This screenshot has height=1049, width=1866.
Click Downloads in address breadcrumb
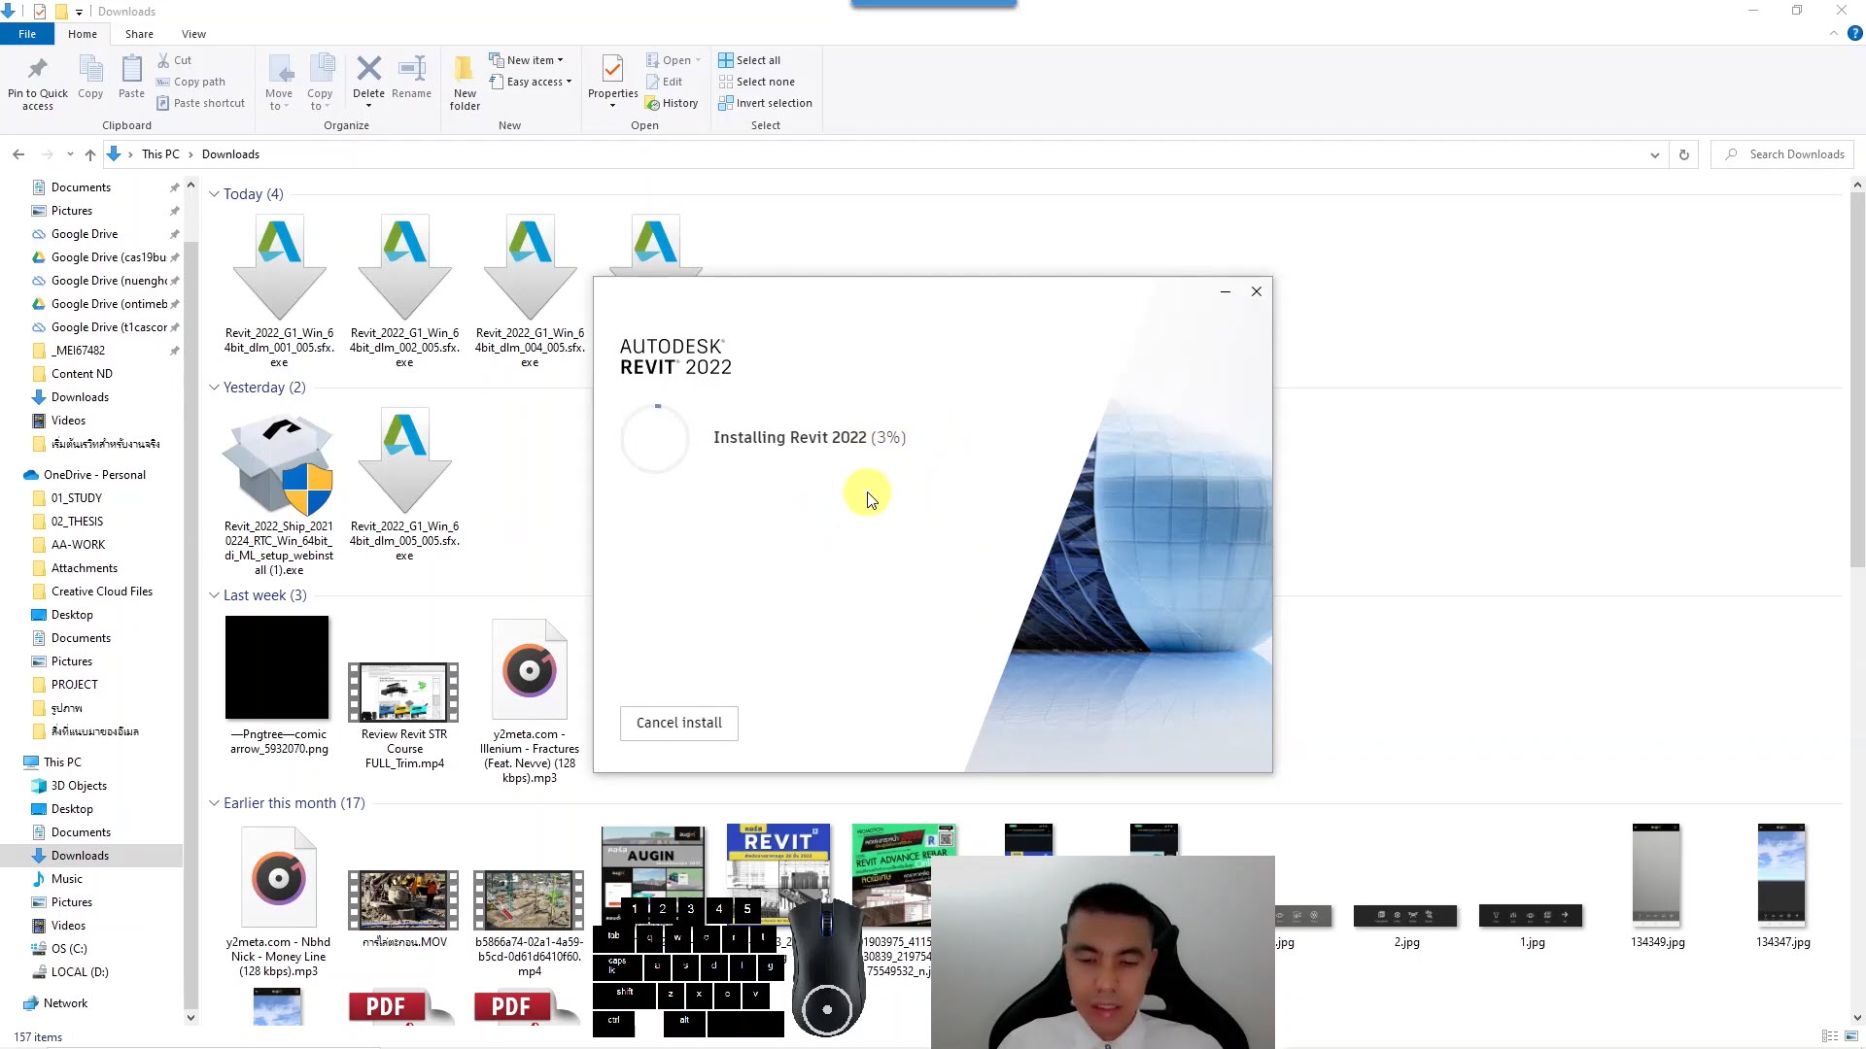230,154
